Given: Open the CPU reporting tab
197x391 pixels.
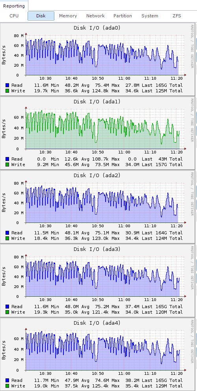Looking at the screenshot, I should (x=14, y=16).
